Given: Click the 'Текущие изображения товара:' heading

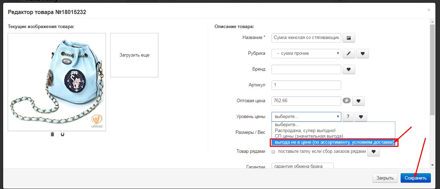Looking at the screenshot, I should [41, 26].
